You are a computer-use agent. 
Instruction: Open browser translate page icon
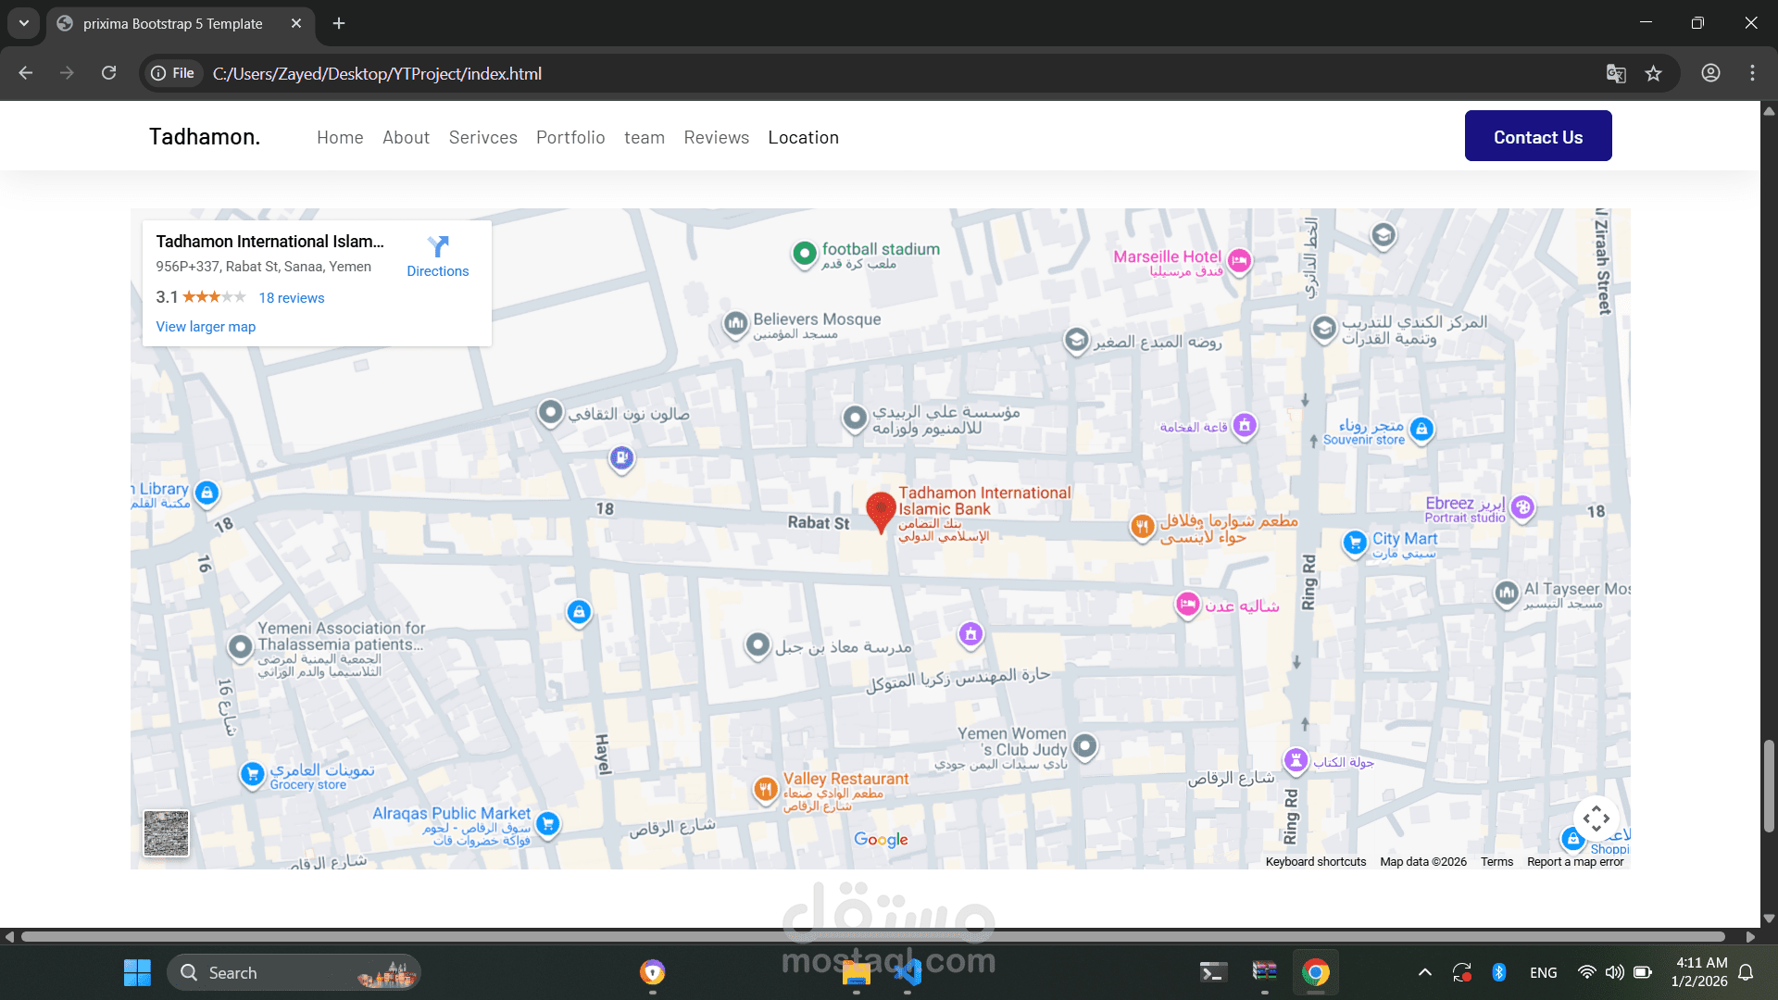click(1616, 74)
